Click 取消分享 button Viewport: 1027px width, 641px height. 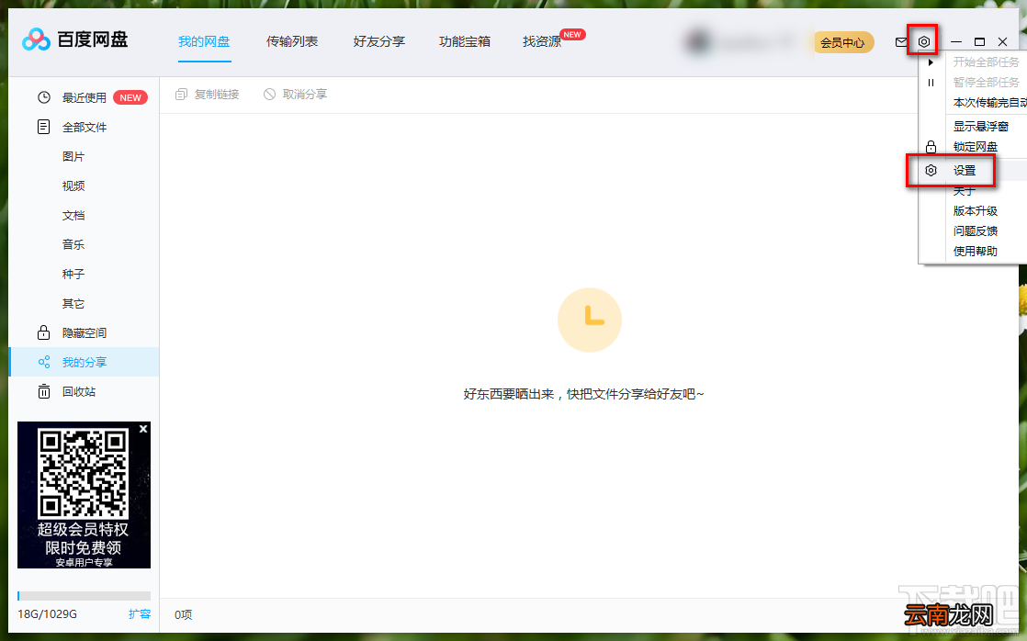click(295, 95)
